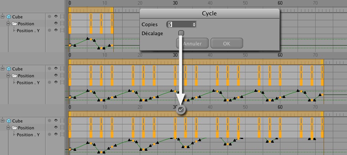Click the filmstrip icon on top Cube row
347x155 pixels.
point(62,17)
